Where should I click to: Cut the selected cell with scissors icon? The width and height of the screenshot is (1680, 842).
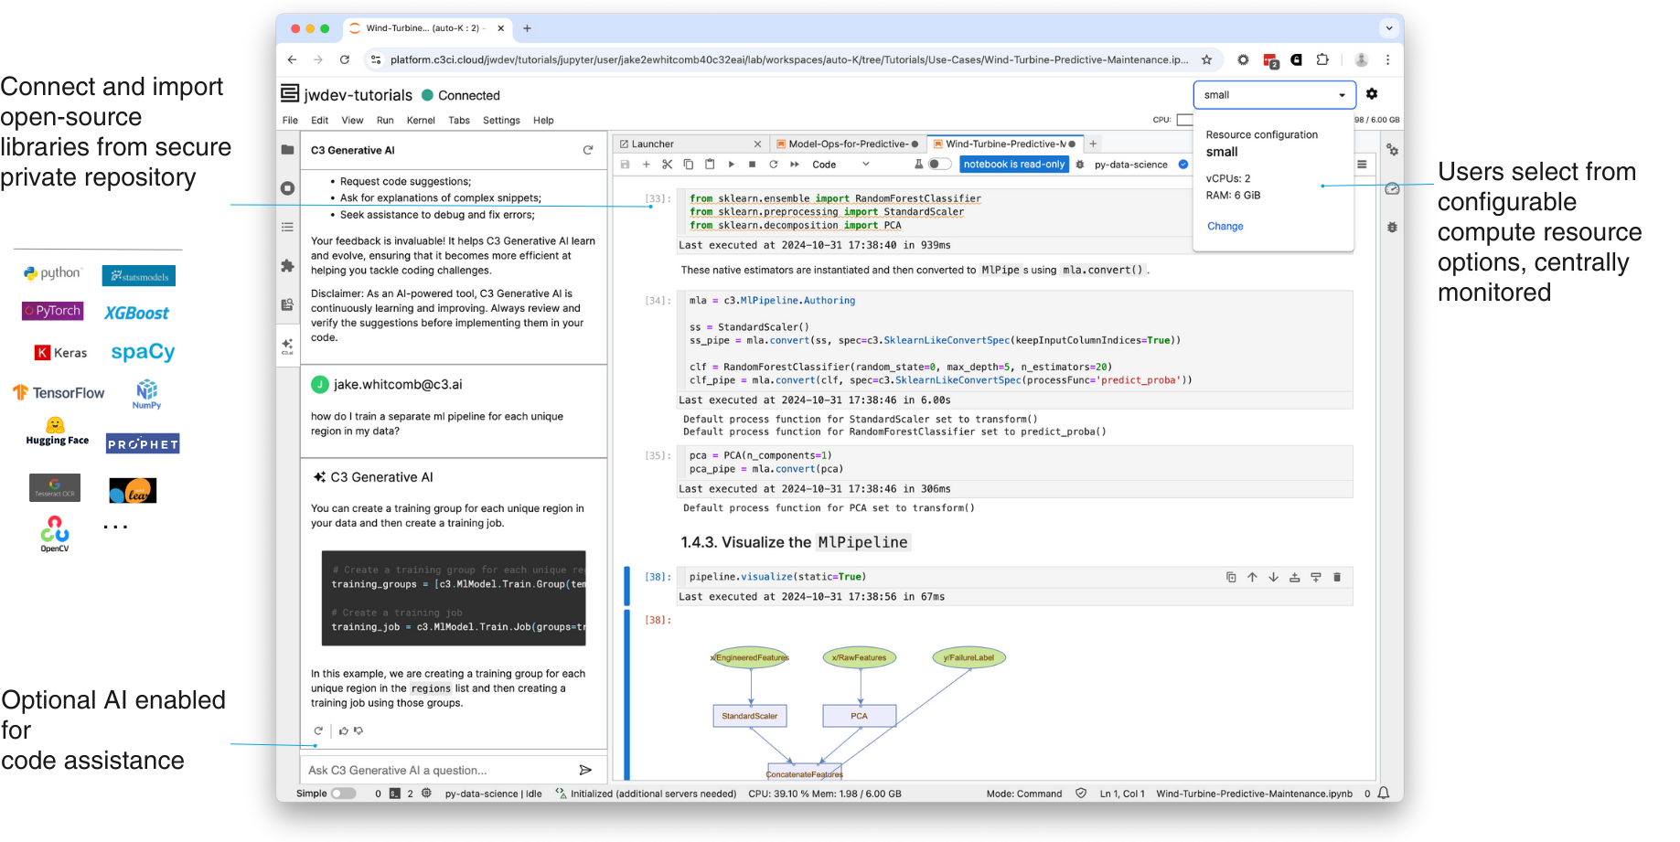668,165
